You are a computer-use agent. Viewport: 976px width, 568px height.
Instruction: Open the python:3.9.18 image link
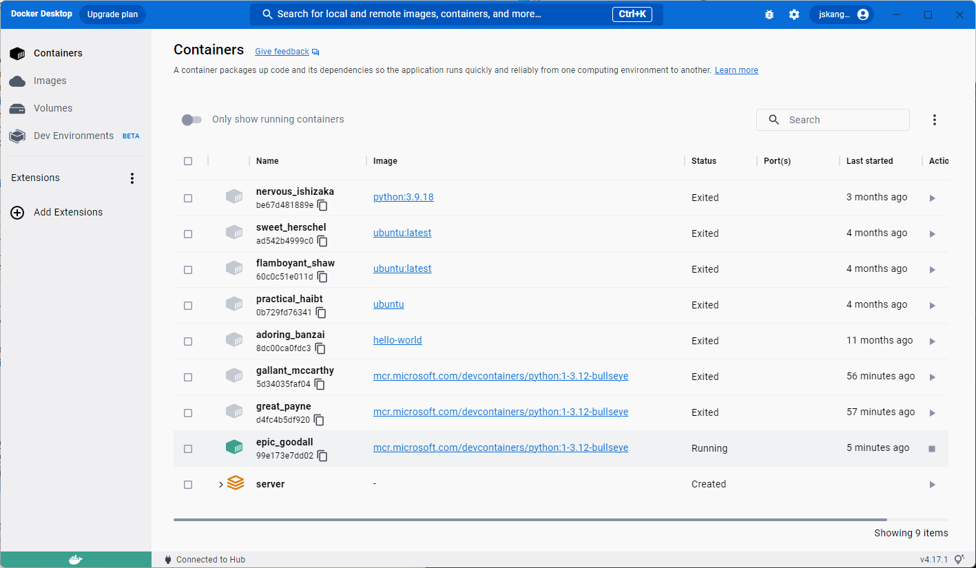point(403,197)
